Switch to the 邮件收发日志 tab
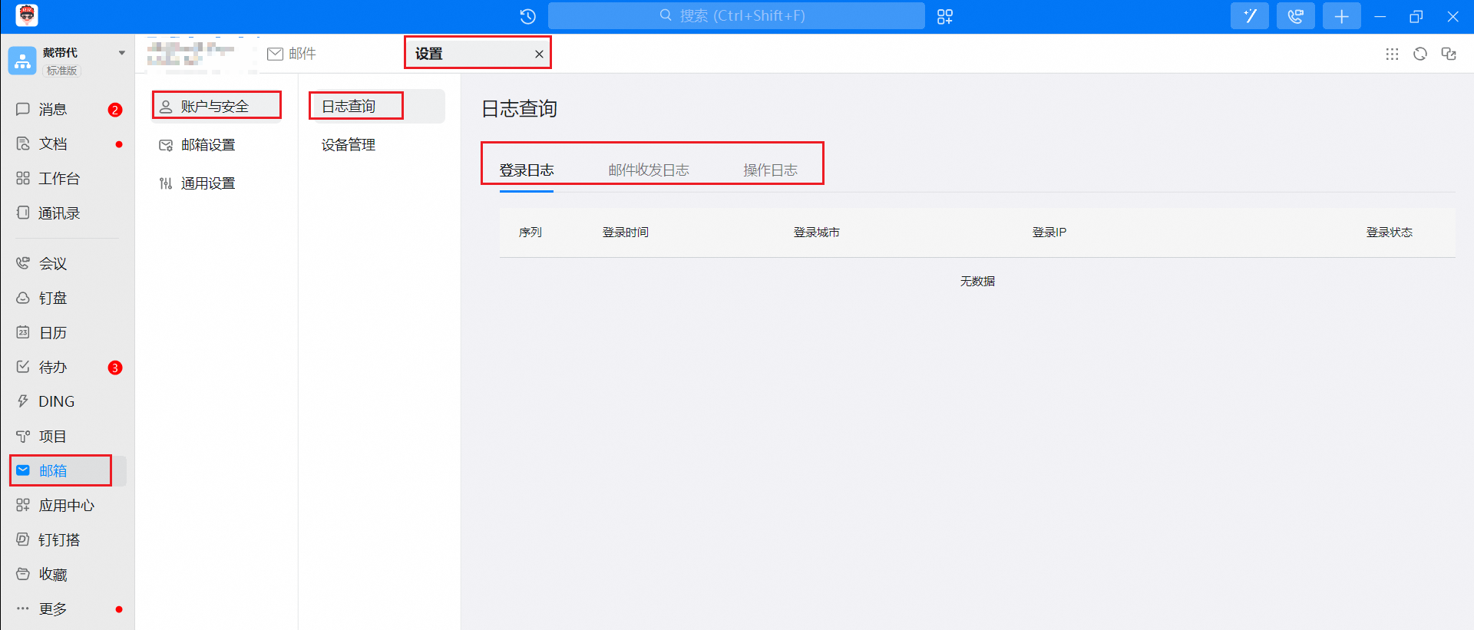Image resolution: width=1474 pixels, height=630 pixels. 648,170
